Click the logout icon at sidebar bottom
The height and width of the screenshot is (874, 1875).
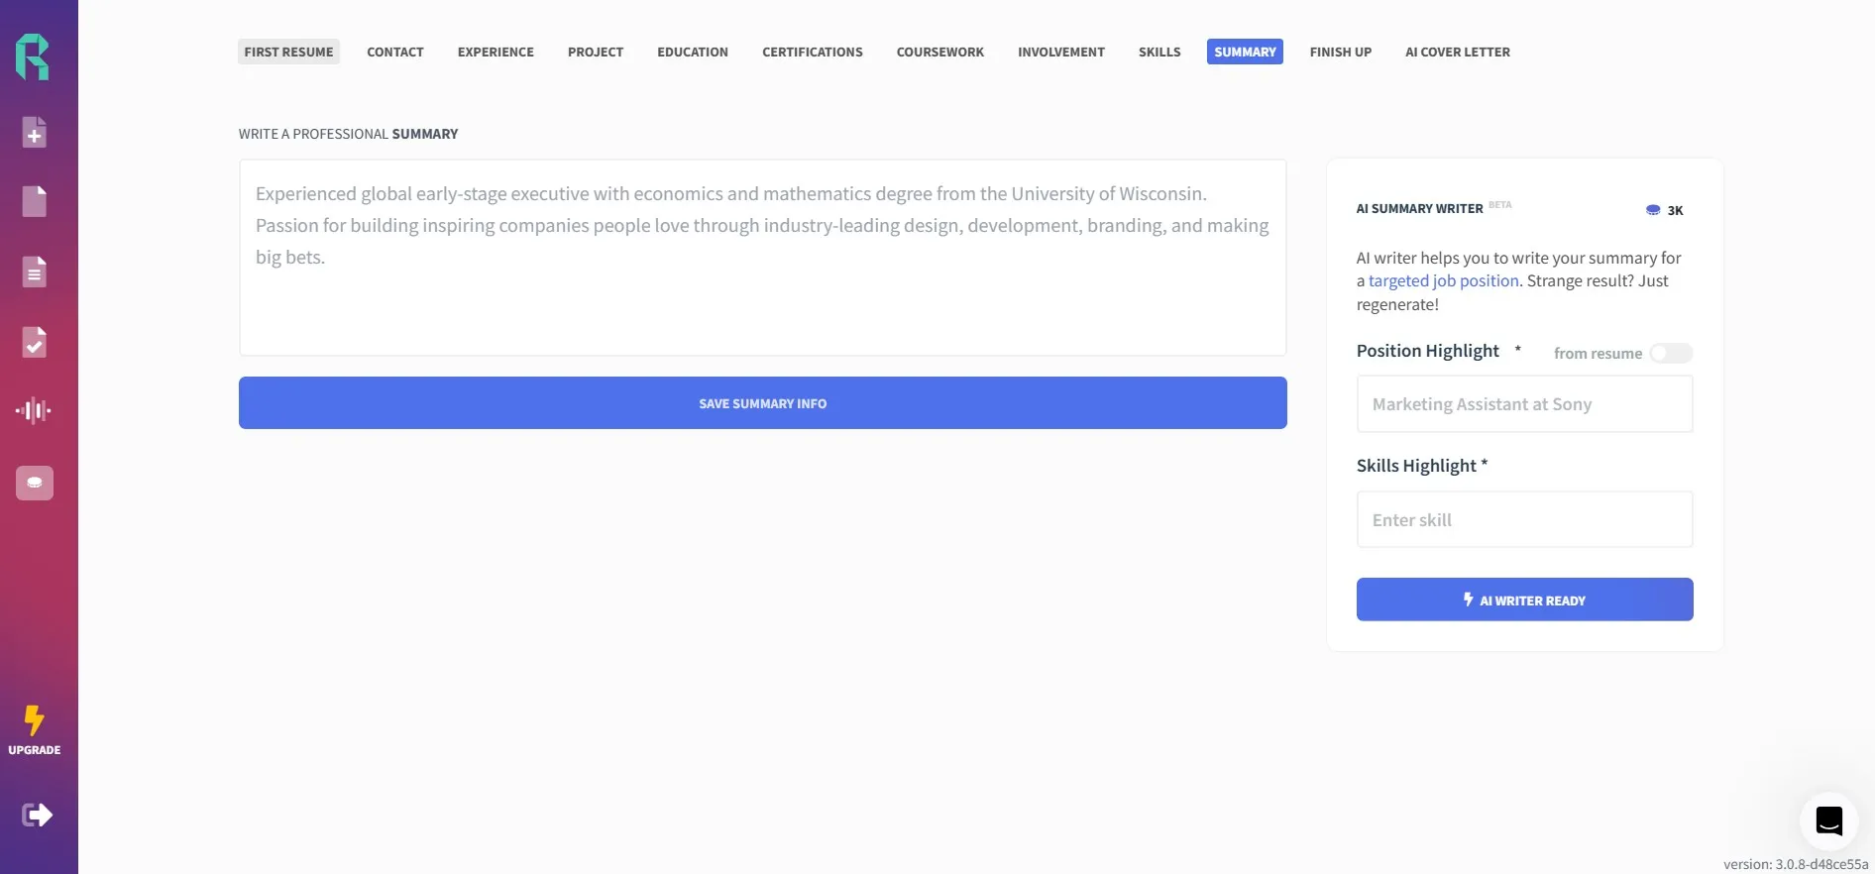coord(36,815)
